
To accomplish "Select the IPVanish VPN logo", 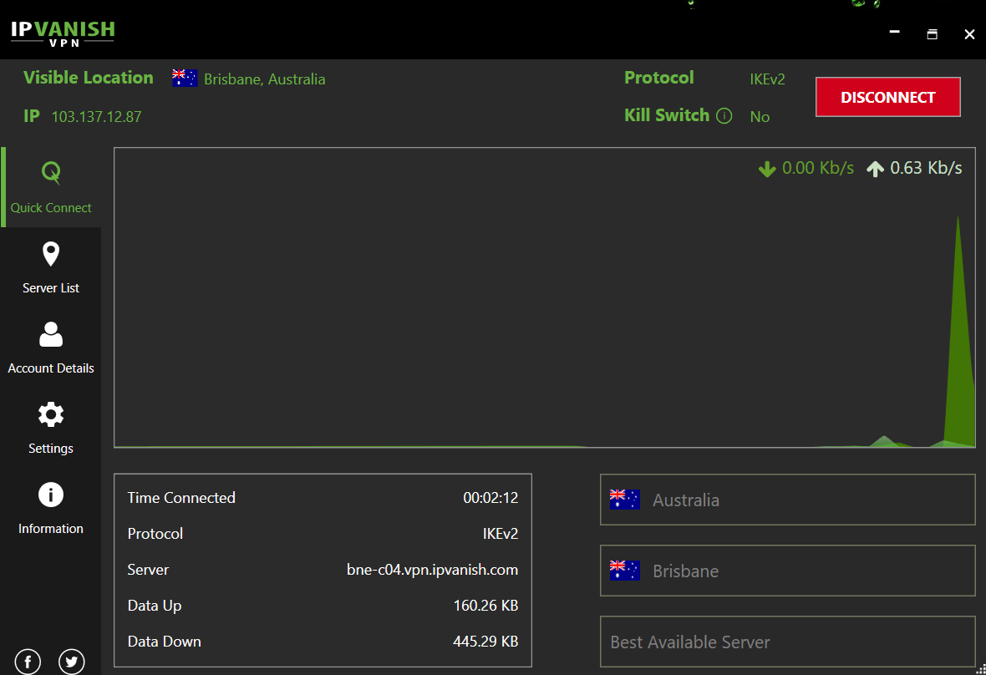I will (x=64, y=32).
